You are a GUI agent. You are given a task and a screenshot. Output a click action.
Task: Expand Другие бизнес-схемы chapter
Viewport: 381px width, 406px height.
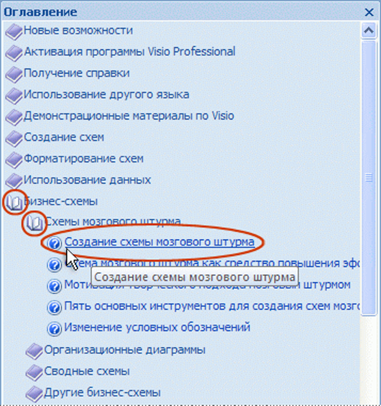pyautogui.click(x=102, y=392)
